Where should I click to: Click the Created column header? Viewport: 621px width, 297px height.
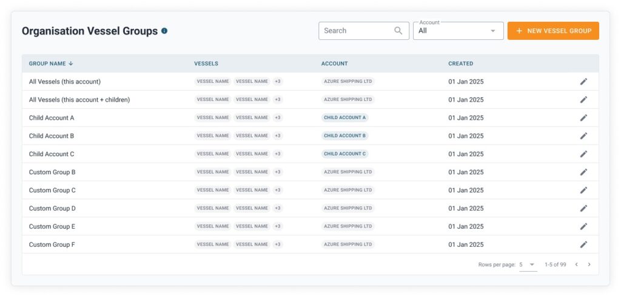460,64
